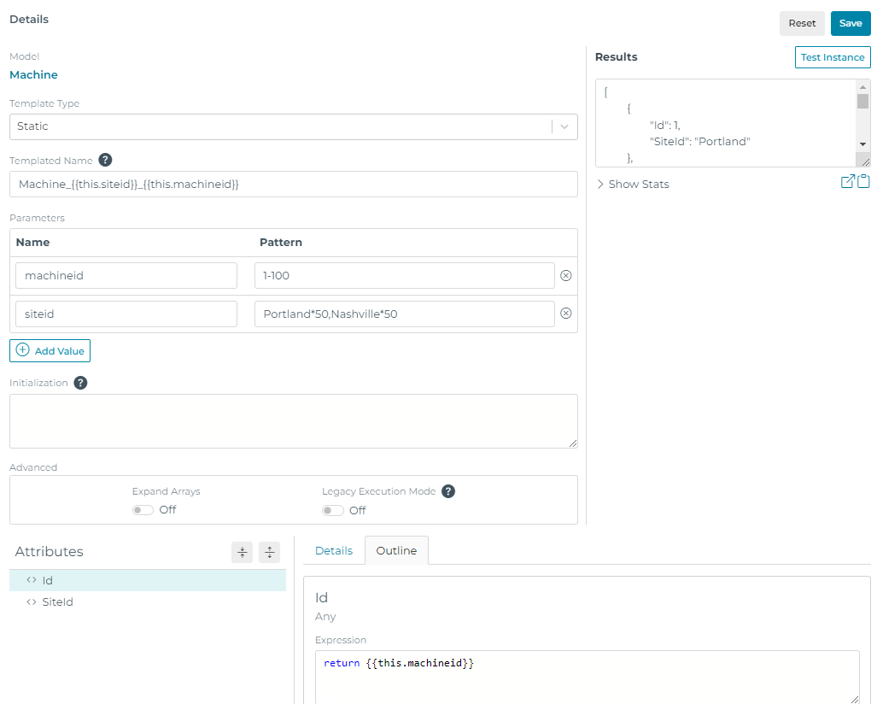Viewport: 877px width, 704px height.
Task: Click the code icon beside Id attribute
Action: [x=32, y=580]
